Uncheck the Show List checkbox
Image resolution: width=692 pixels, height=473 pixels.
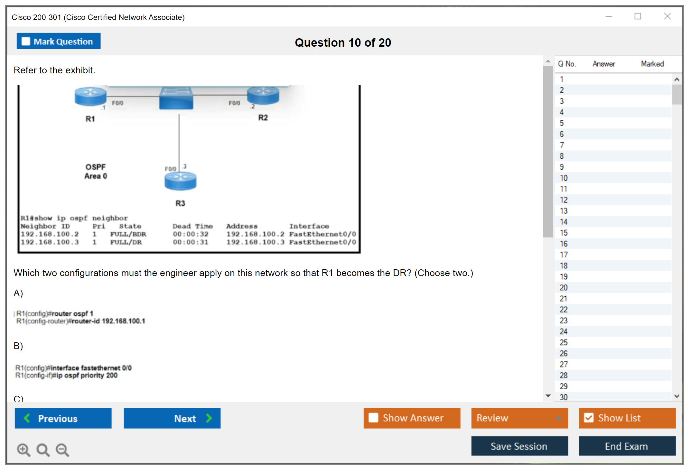pyautogui.click(x=589, y=418)
